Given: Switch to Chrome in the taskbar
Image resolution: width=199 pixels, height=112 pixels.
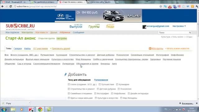Looking at the screenshot, I should point(40,110).
